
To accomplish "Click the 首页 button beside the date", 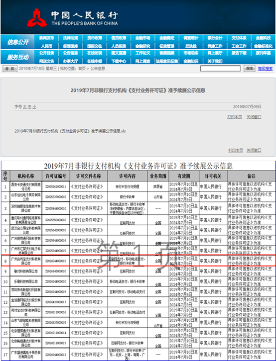I will (x=10, y=69).
